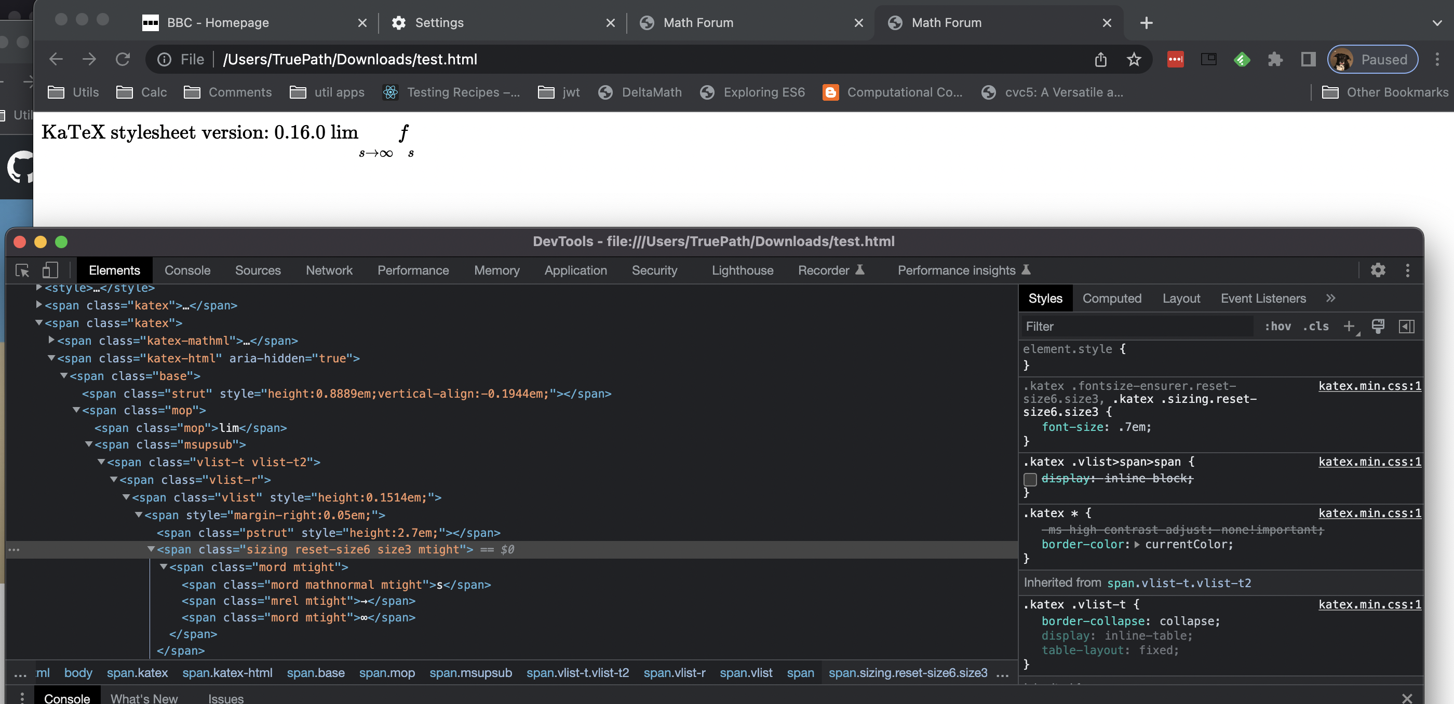Viewport: 1454px width, 704px height.
Task: Toggle element state with the :hov button
Action: coord(1277,326)
